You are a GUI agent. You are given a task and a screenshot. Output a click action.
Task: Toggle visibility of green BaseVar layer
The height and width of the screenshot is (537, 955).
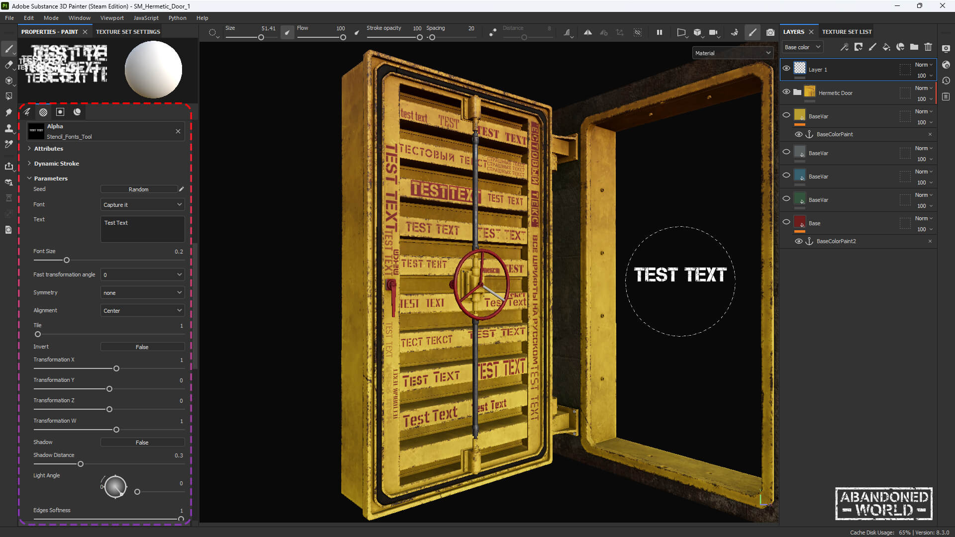click(786, 199)
